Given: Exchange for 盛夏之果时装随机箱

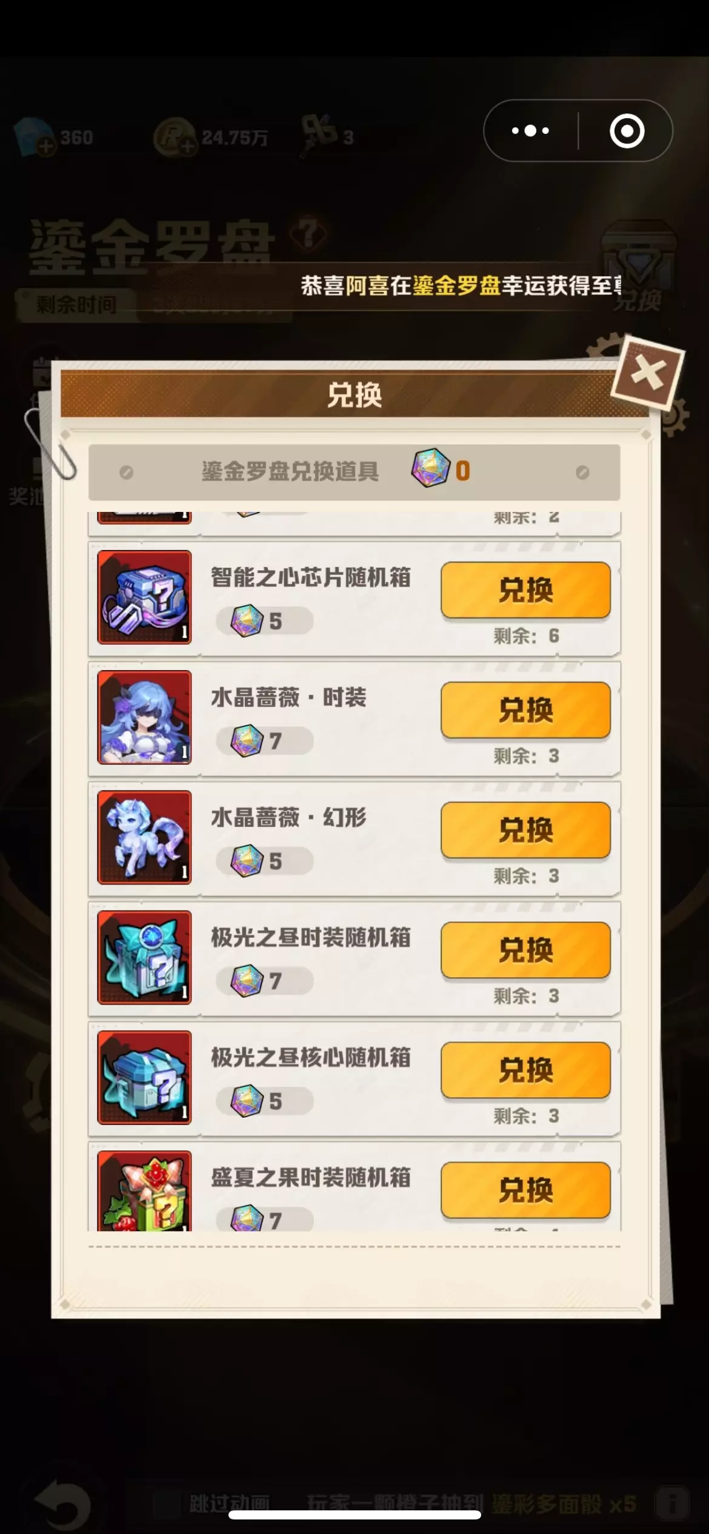Looking at the screenshot, I should coord(525,1190).
